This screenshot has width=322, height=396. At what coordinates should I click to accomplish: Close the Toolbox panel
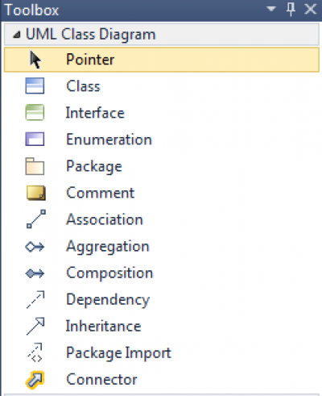pyautogui.click(x=311, y=10)
